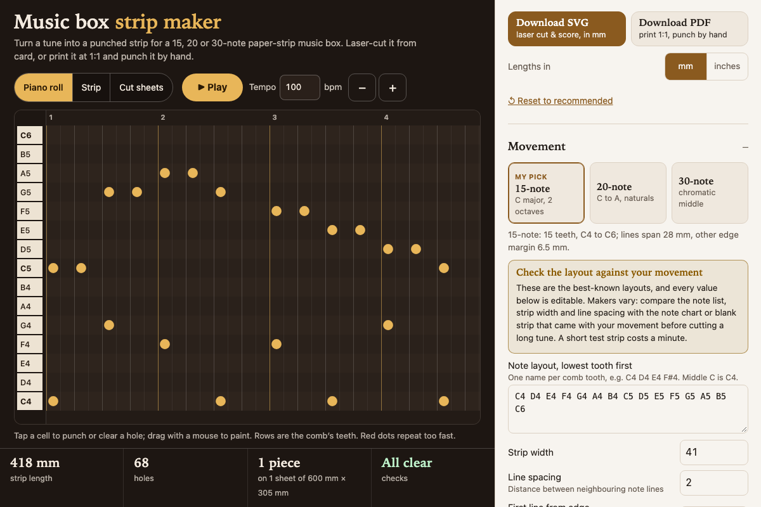Increase tempo with the plus button

click(x=393, y=87)
